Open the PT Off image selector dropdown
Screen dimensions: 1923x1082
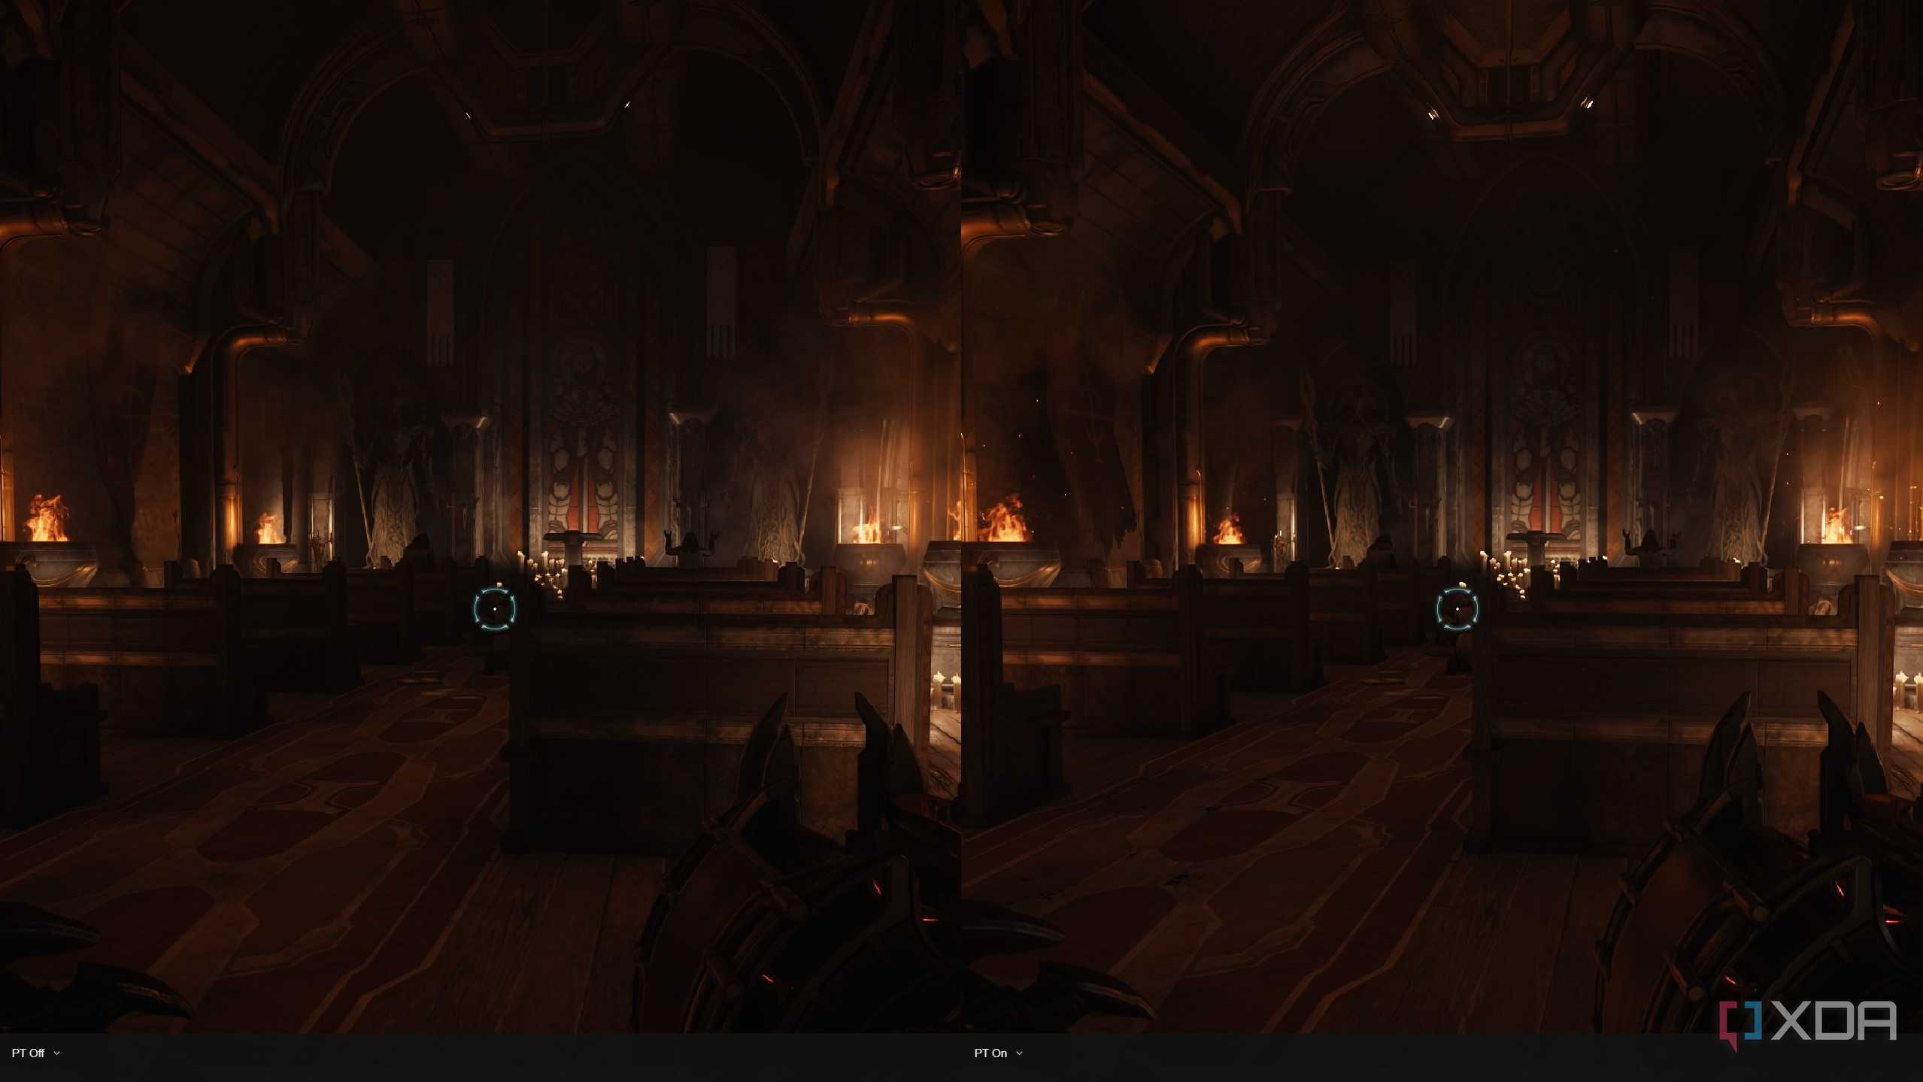tap(35, 1053)
